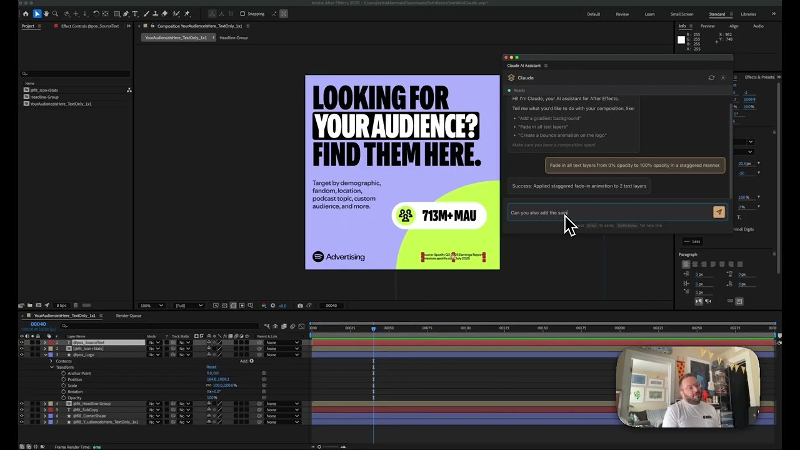Select the Rotation tool
Viewport: 800px width, 450px height.
tap(96, 14)
